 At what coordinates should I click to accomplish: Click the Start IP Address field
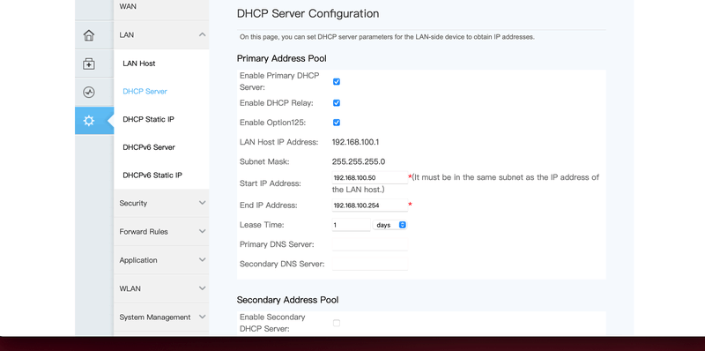pyautogui.click(x=369, y=178)
